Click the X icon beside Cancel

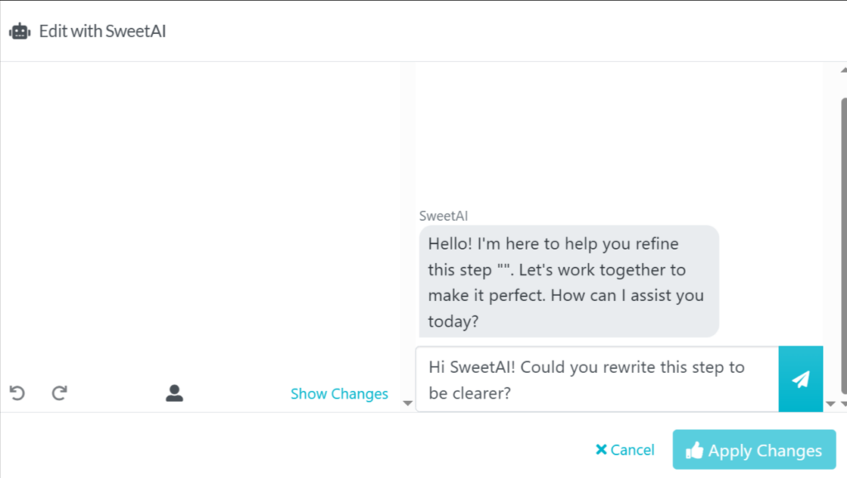[x=601, y=450]
